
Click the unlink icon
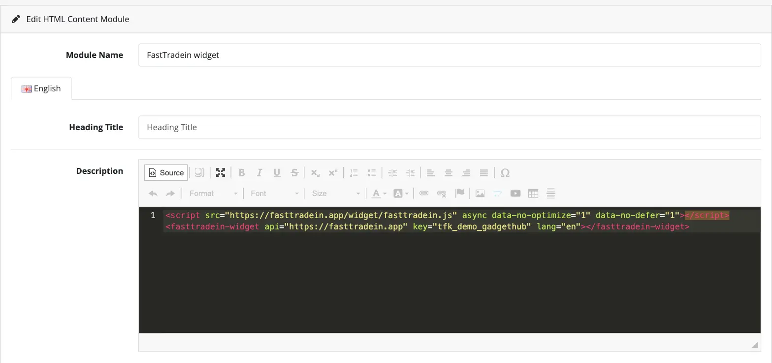(x=442, y=193)
